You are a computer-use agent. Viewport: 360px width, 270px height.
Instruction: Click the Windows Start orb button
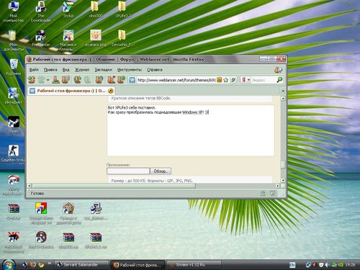point(9,264)
